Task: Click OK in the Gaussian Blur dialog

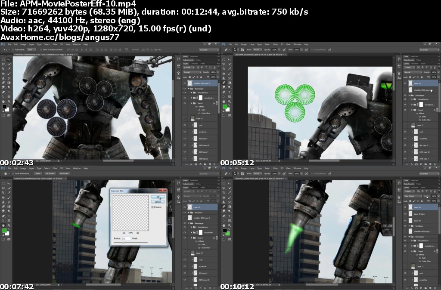Action: click(158, 197)
